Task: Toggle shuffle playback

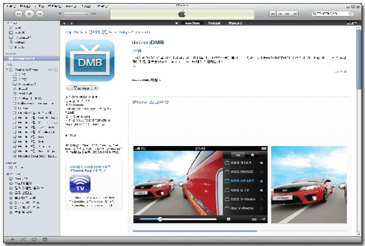Action: (x=23, y=239)
